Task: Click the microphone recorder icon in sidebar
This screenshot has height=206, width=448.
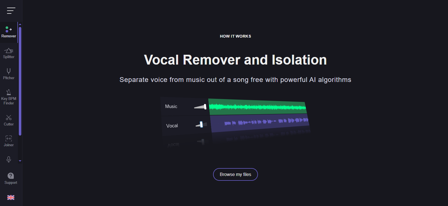Action: (9, 159)
